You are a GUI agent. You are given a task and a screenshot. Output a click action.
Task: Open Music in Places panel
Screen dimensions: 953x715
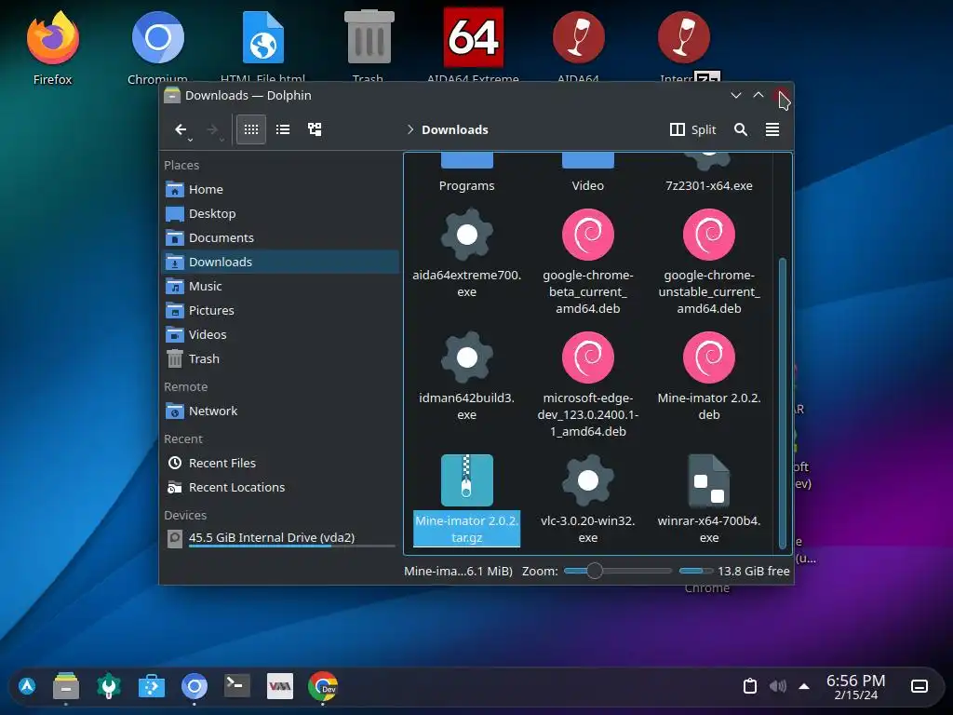[x=281, y=286]
